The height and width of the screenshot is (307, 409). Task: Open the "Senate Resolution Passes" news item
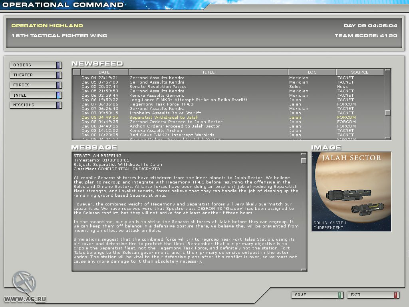[228, 87]
